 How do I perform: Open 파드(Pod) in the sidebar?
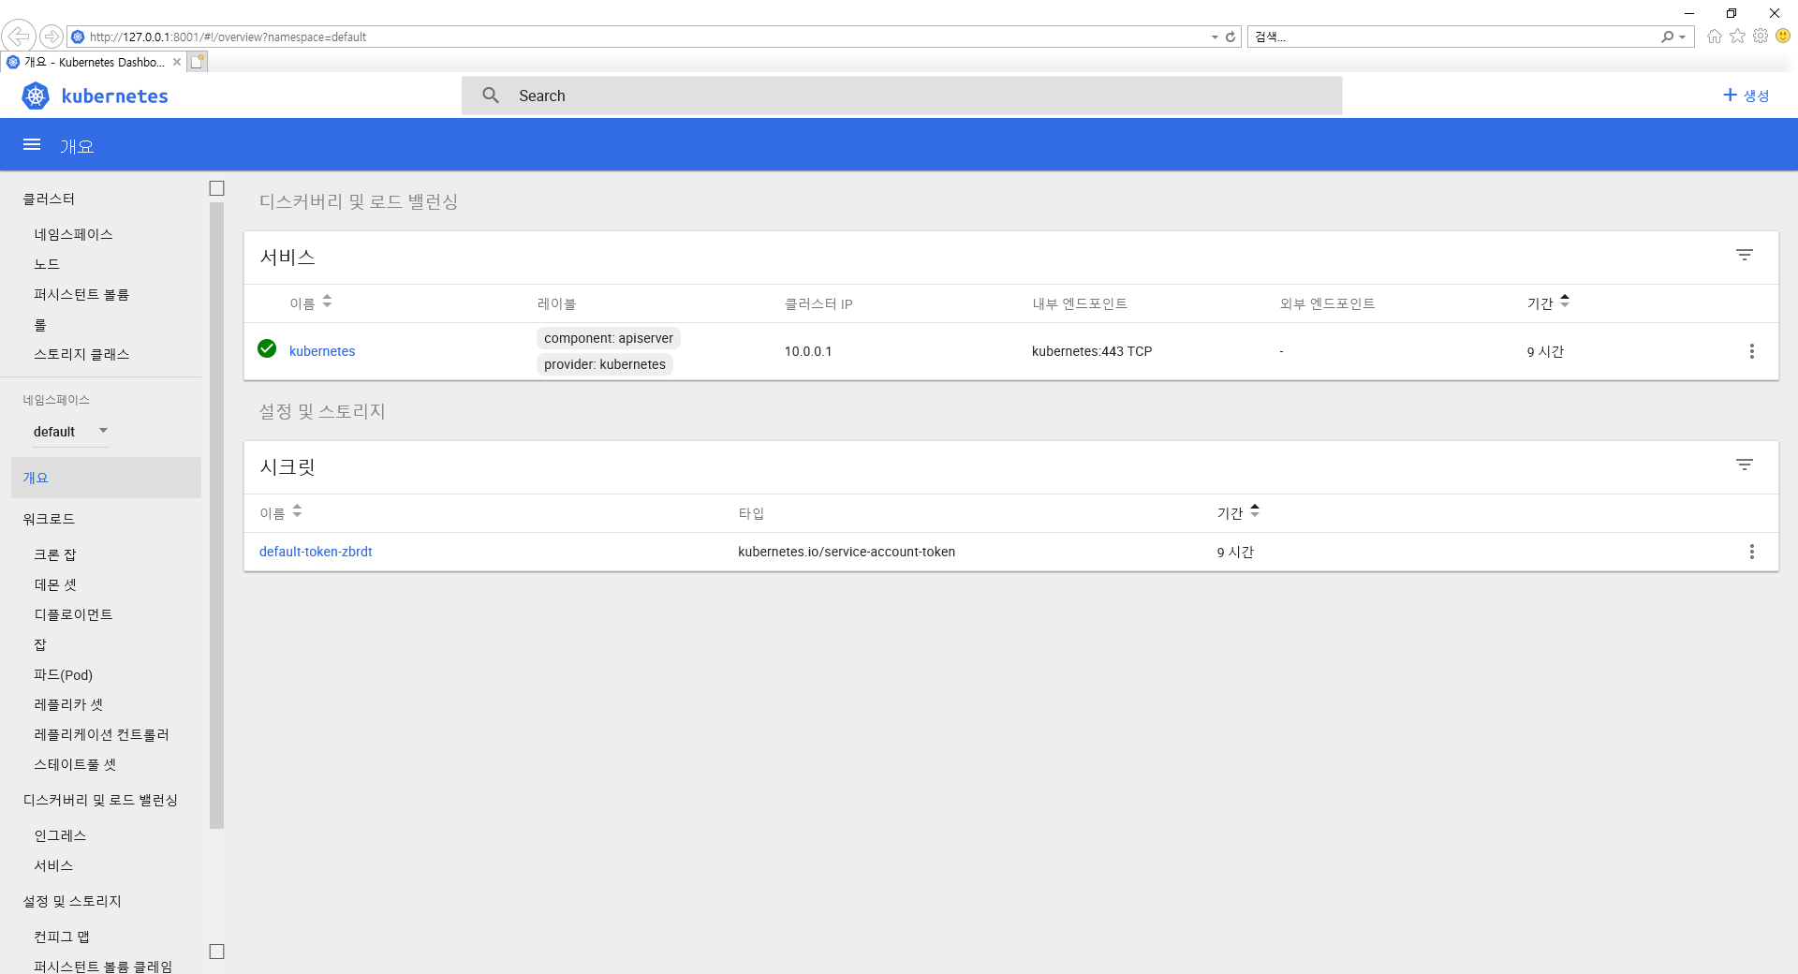point(63,674)
